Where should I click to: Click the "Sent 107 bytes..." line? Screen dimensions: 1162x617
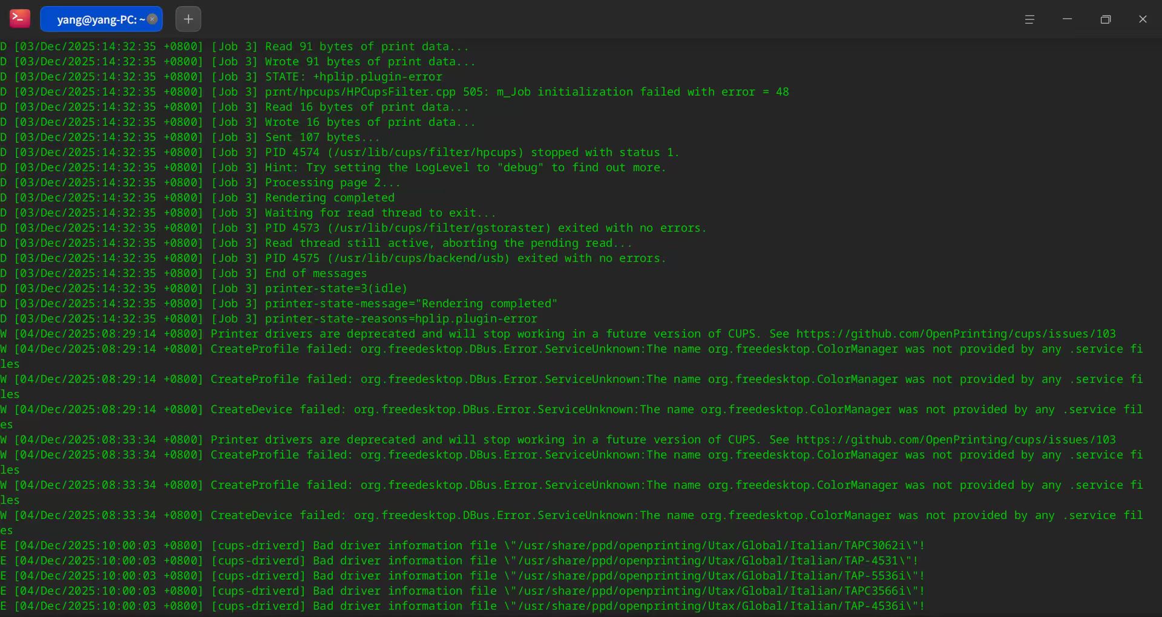(190, 137)
